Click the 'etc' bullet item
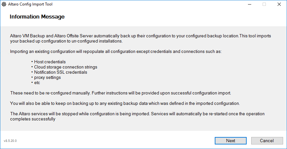 [x=37, y=82]
